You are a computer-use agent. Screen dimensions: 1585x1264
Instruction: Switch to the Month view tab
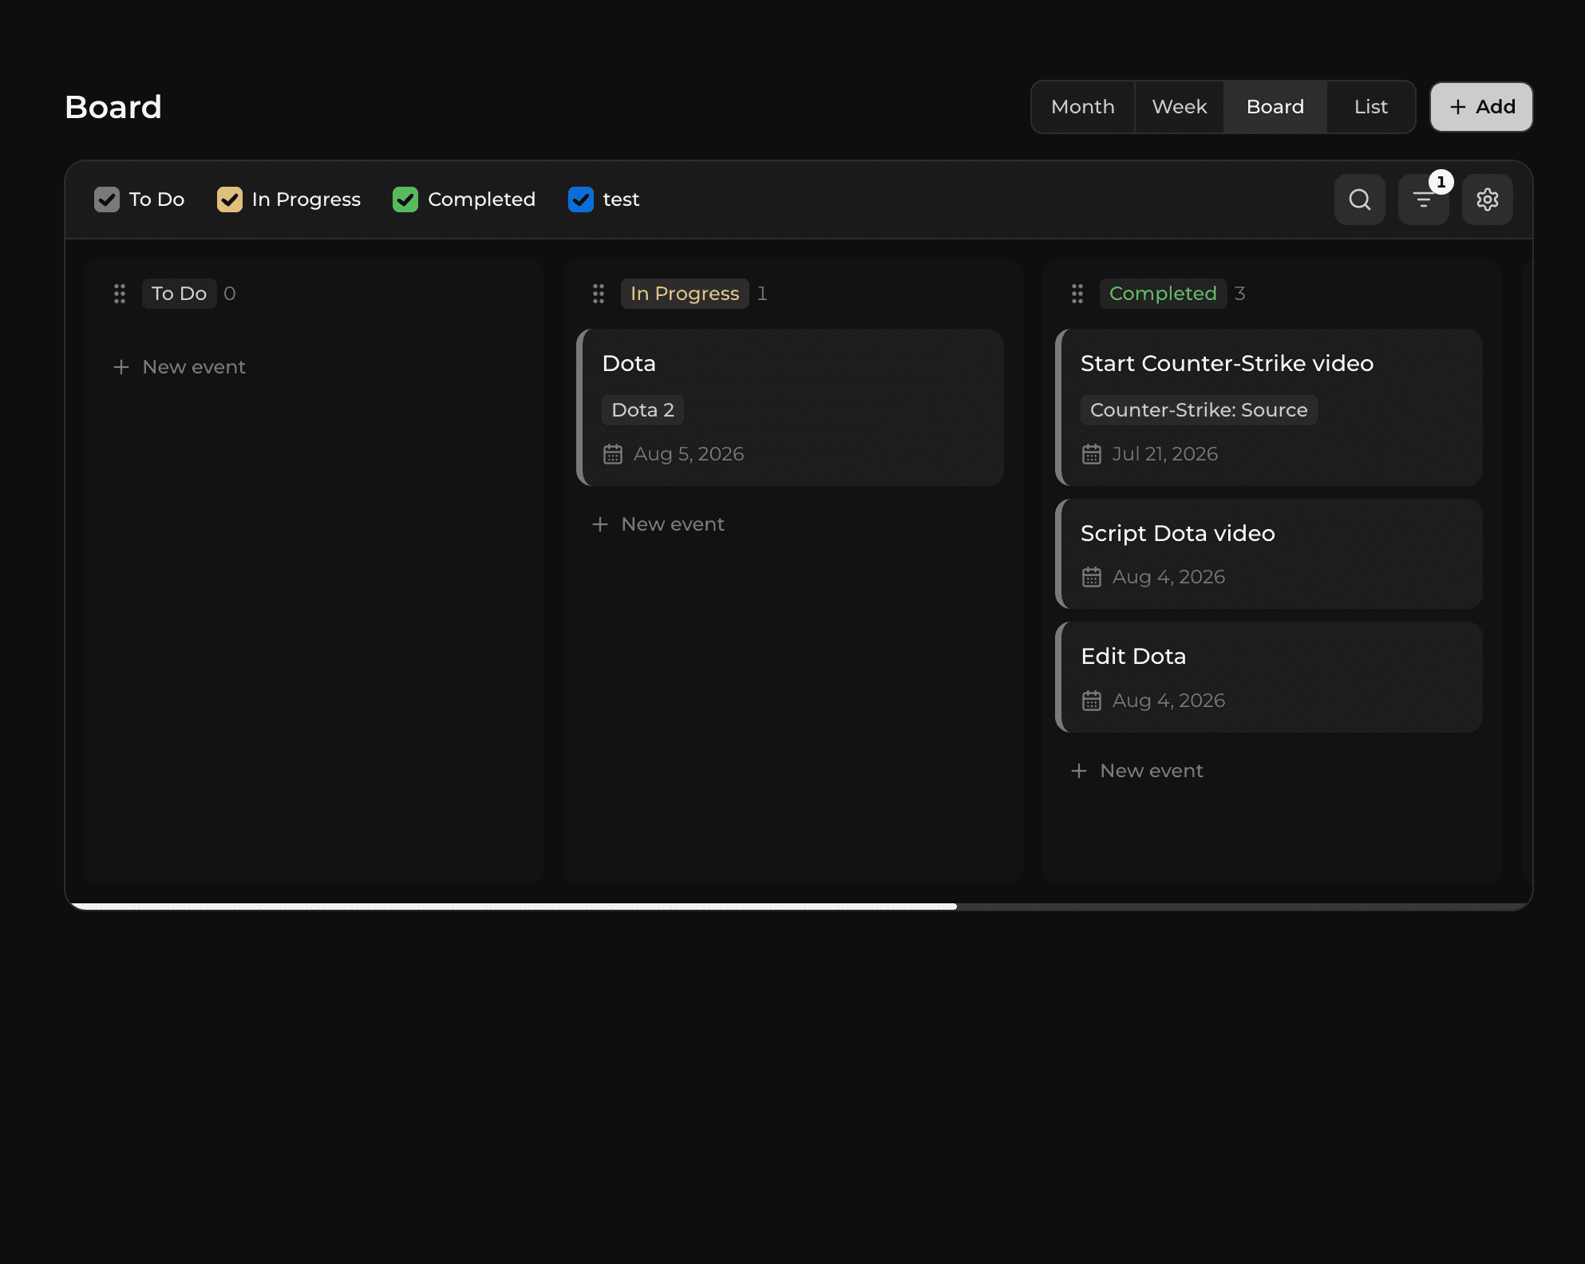1083,107
